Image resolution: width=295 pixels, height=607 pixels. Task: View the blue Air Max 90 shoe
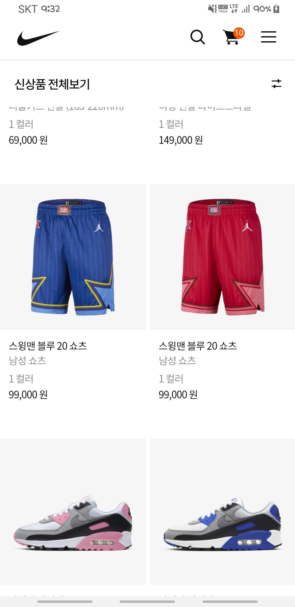[x=222, y=512]
